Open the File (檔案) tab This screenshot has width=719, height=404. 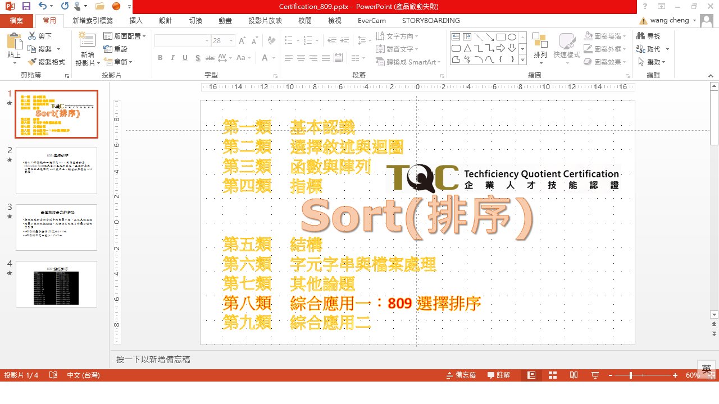tap(16, 20)
